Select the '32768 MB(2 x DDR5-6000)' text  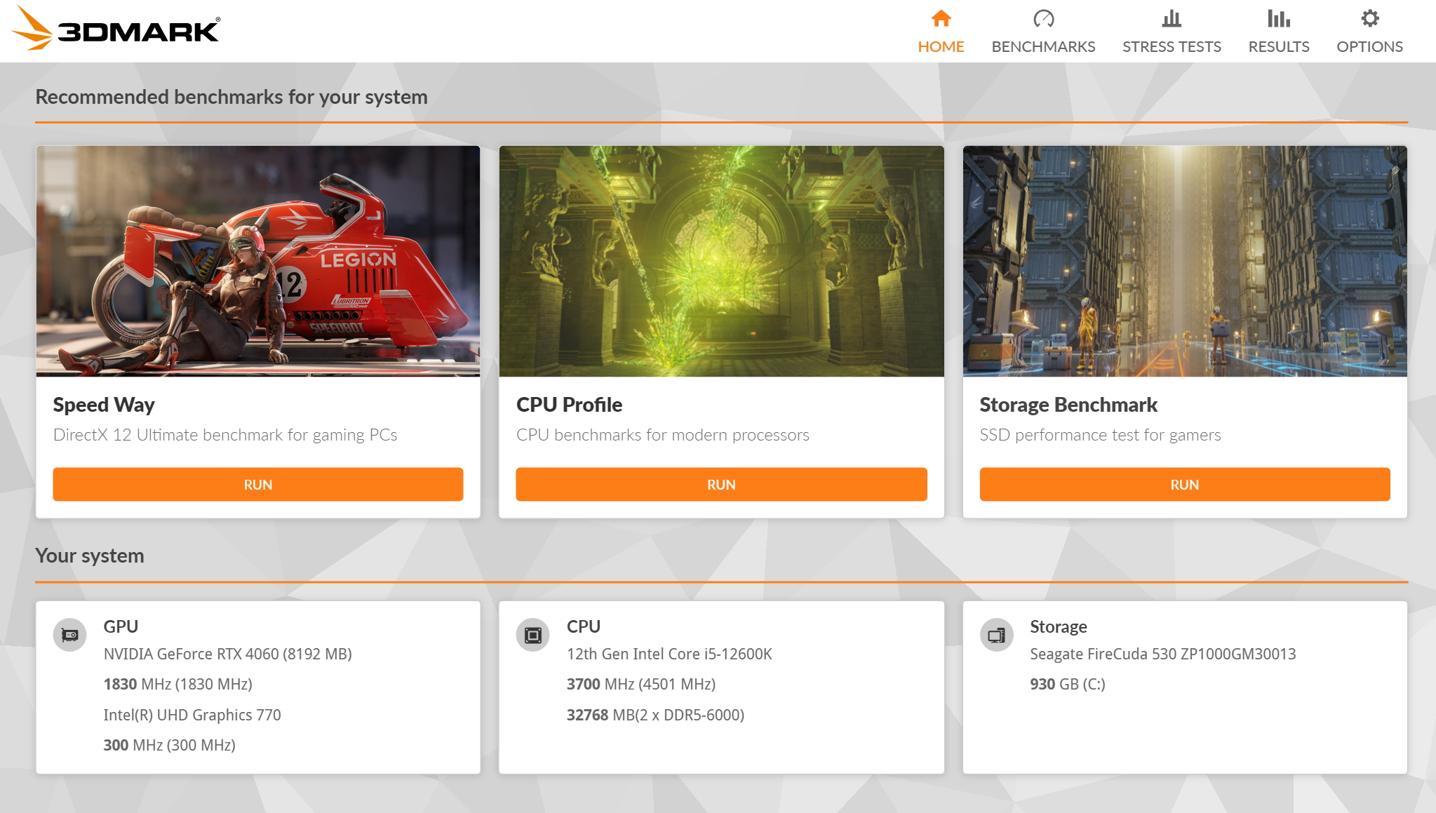tap(655, 715)
